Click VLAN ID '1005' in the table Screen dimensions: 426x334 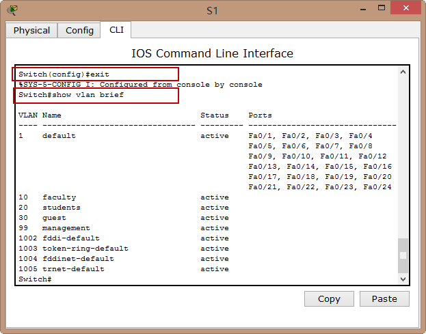click(28, 269)
